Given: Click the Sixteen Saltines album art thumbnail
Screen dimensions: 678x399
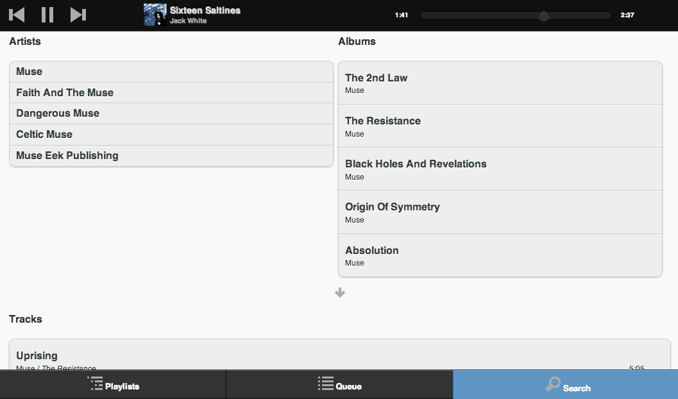Looking at the screenshot, I should [x=155, y=15].
